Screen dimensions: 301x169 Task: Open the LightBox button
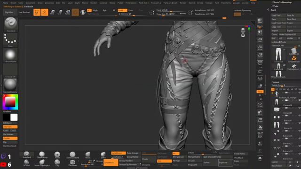(x=9, y=12)
